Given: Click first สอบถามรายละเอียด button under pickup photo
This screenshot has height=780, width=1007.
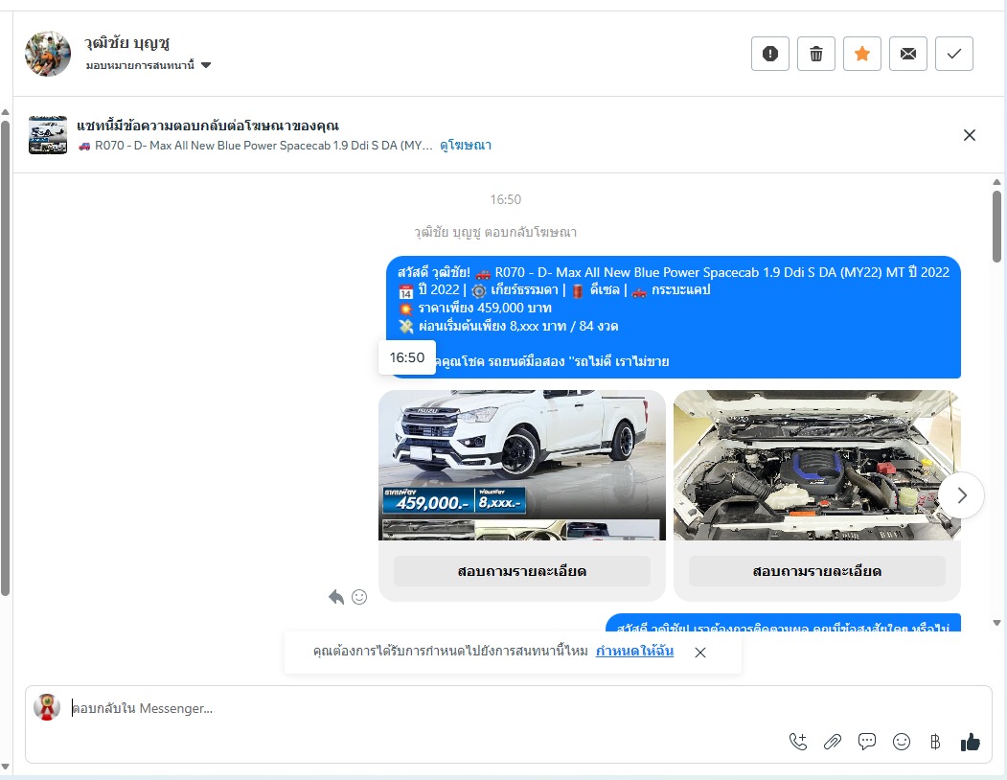Looking at the screenshot, I should pos(522,571).
